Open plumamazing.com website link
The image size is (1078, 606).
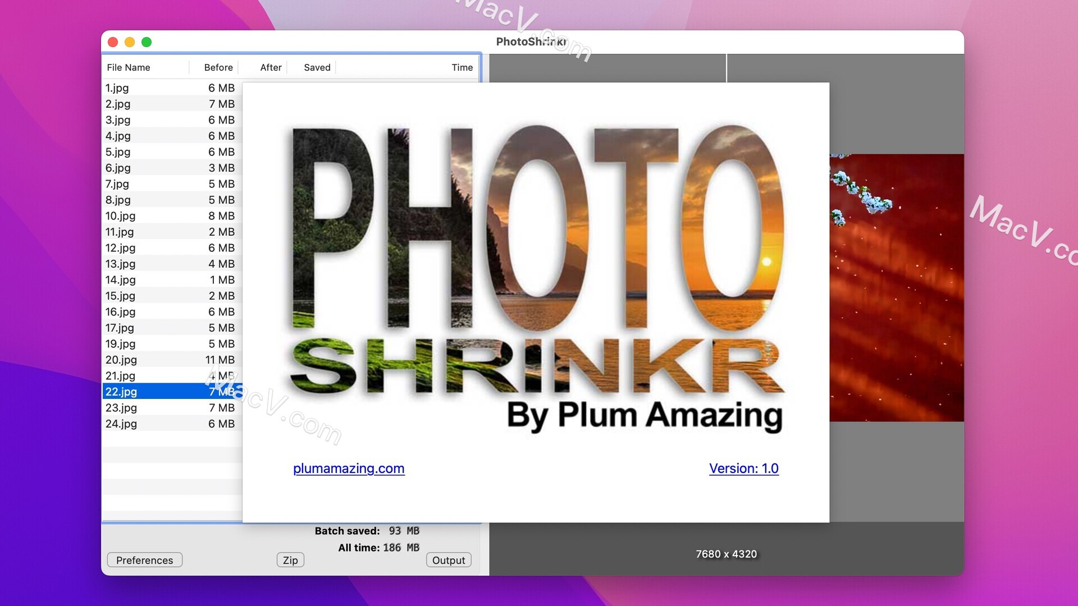348,467
